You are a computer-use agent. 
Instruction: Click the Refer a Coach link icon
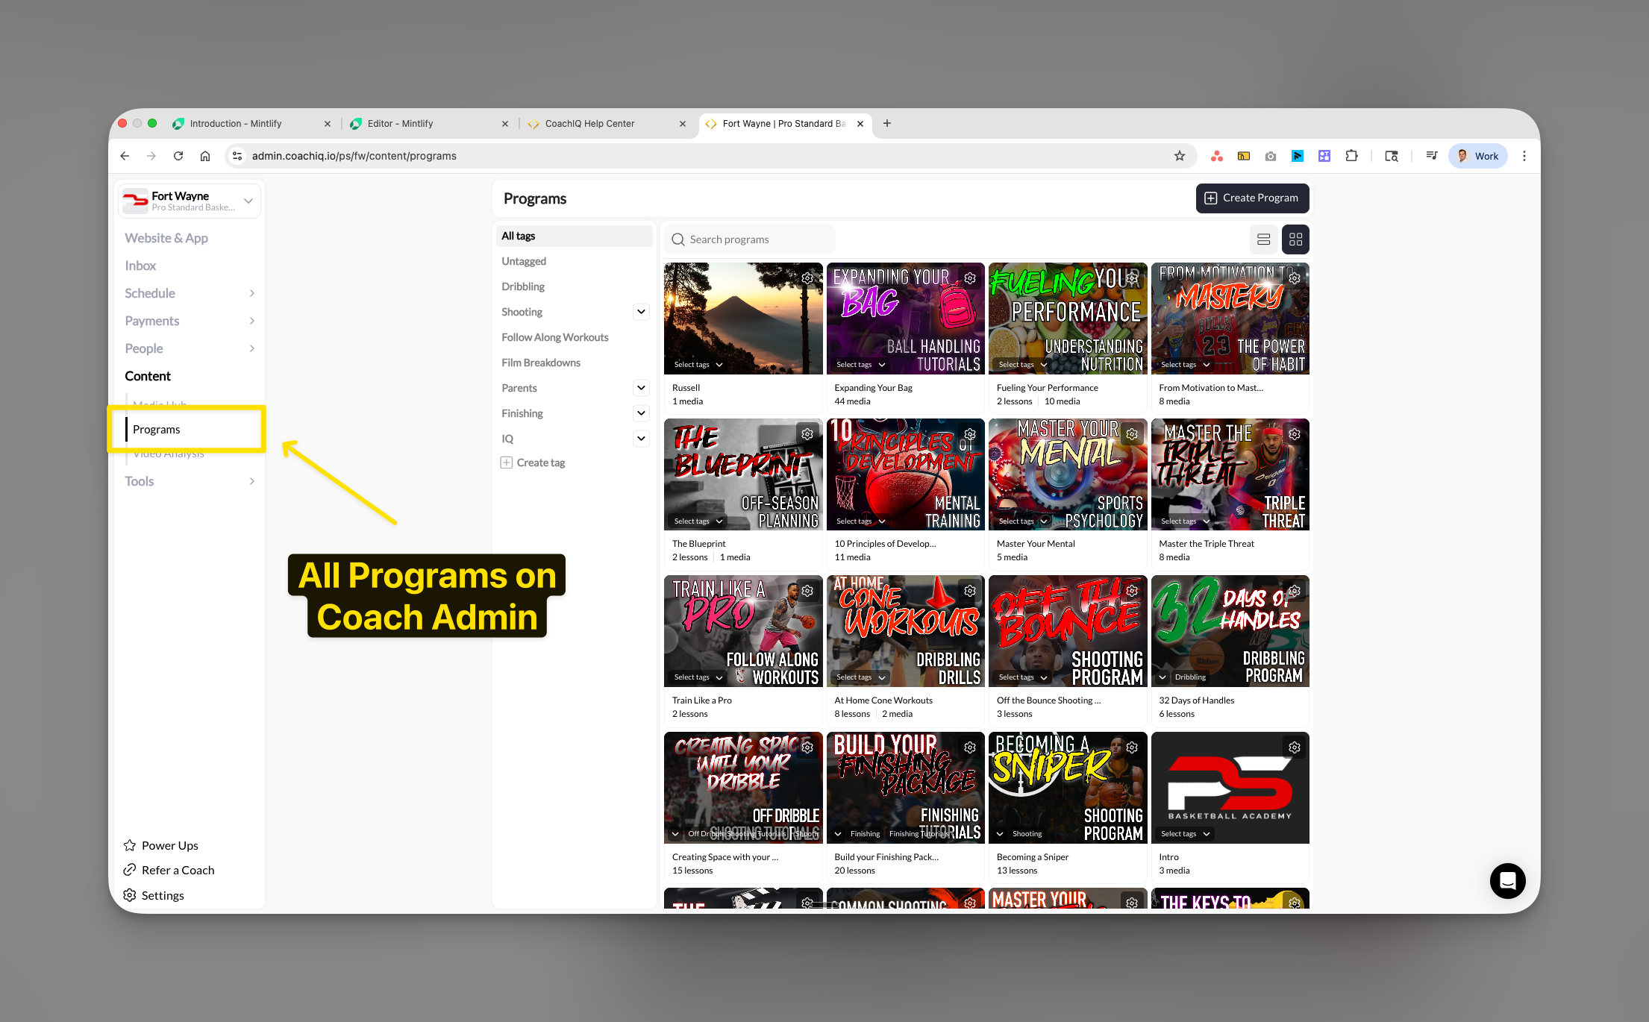click(129, 870)
